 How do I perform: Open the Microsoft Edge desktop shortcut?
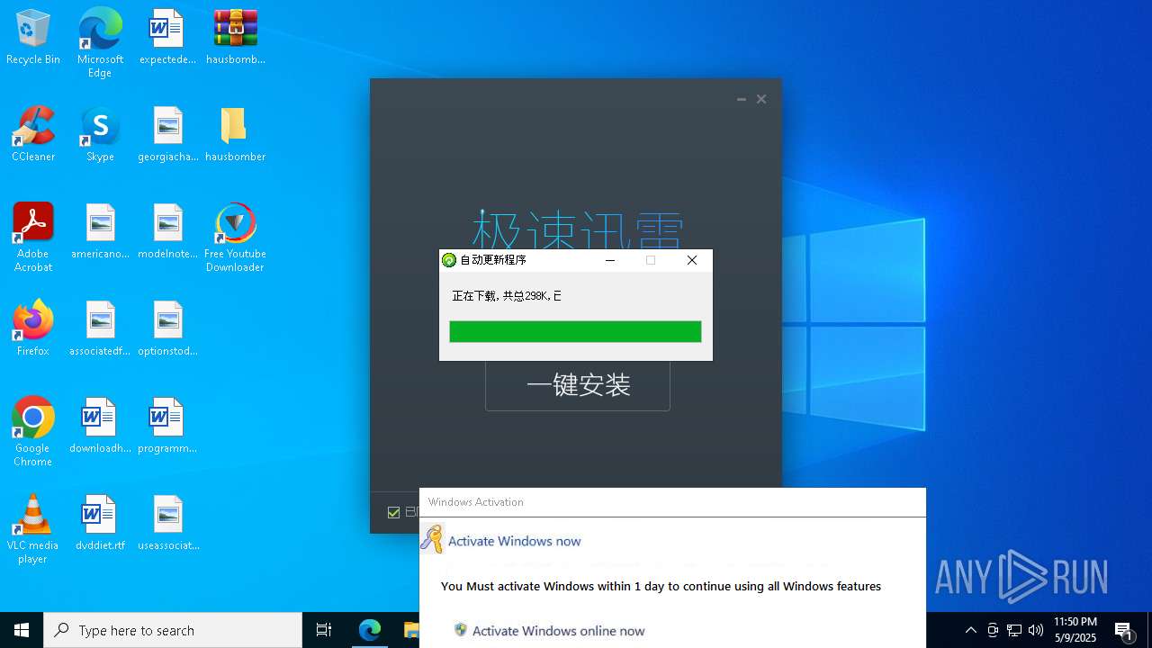coord(100,42)
